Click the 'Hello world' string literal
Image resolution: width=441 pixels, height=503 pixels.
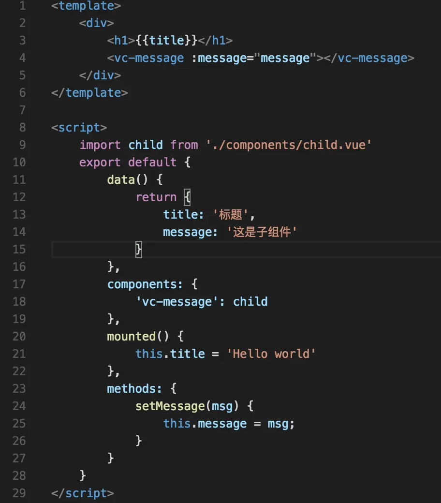point(271,354)
